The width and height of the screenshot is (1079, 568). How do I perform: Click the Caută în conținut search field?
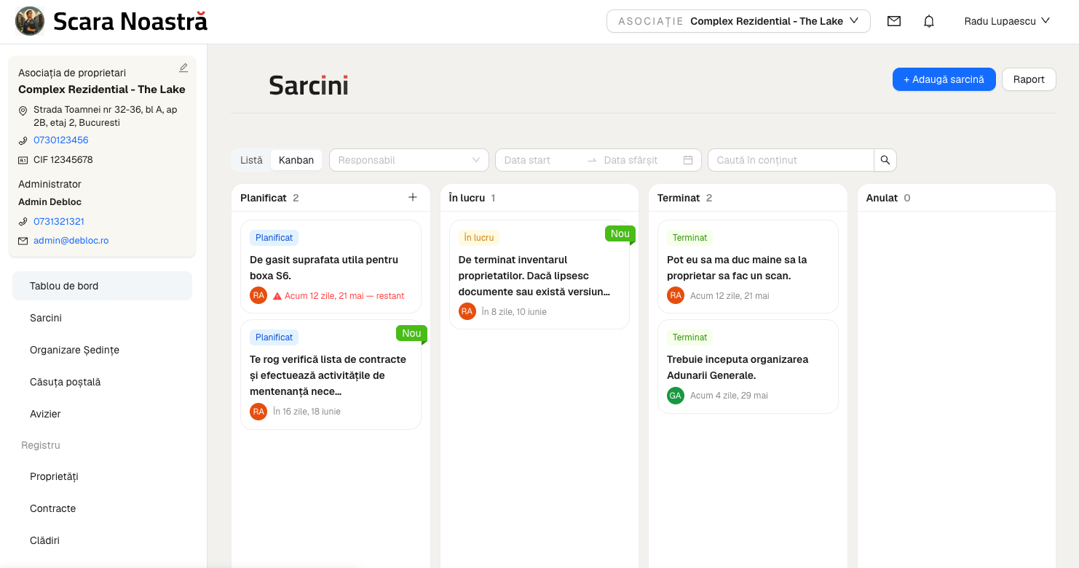point(791,160)
